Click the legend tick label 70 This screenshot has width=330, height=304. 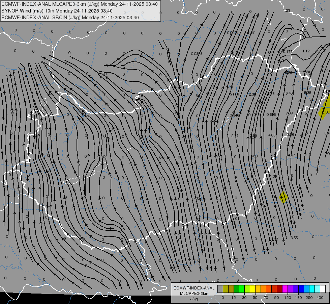pyautogui.click(x=266, y=298)
